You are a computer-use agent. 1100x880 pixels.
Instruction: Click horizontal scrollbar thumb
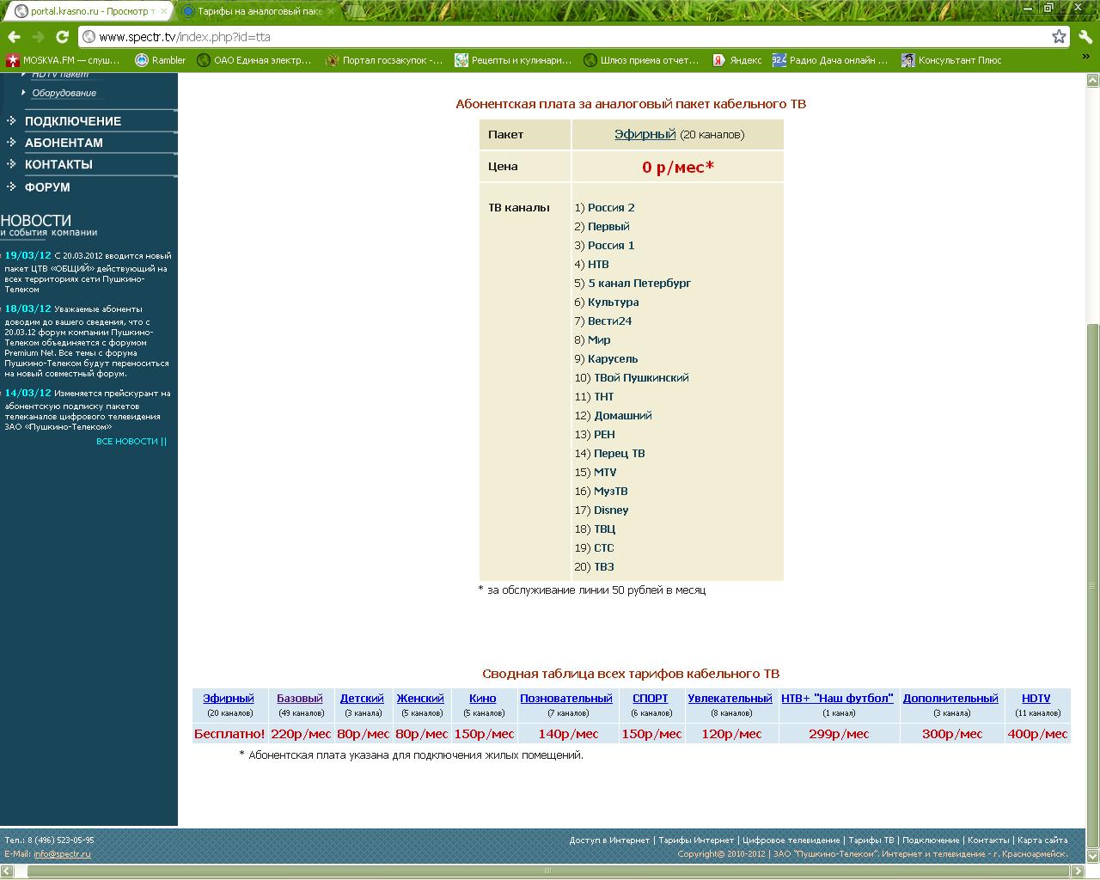pos(547,870)
